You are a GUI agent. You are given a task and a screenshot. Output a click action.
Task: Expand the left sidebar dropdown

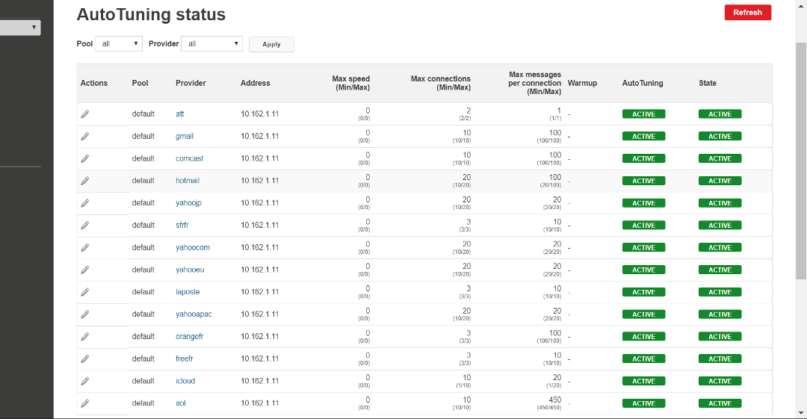[x=20, y=28]
